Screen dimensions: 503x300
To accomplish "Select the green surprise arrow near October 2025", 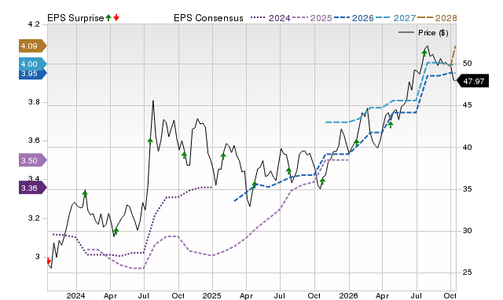I will pos(323,181).
